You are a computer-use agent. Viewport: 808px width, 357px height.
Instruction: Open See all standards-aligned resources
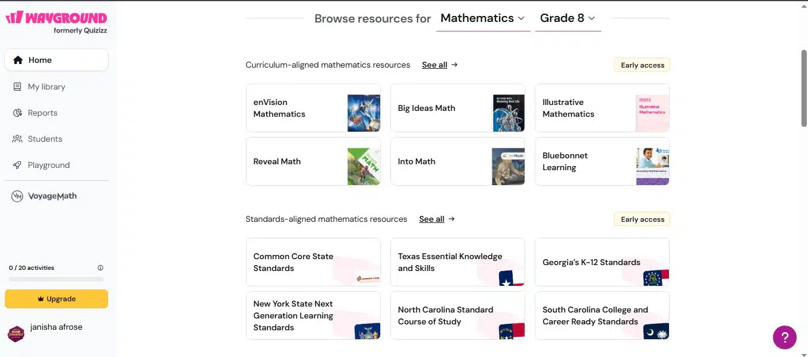[x=437, y=219]
